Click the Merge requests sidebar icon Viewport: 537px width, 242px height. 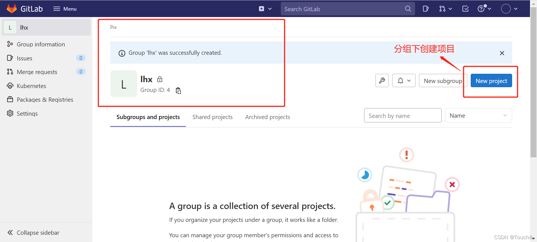pyautogui.click(x=10, y=72)
